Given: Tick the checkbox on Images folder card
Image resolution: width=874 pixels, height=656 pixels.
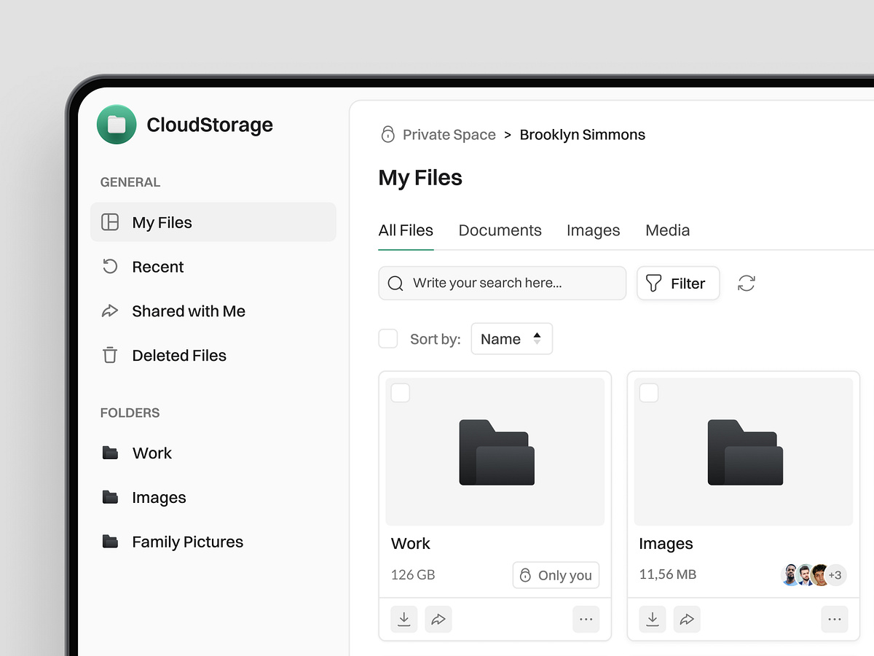Looking at the screenshot, I should coord(649,393).
